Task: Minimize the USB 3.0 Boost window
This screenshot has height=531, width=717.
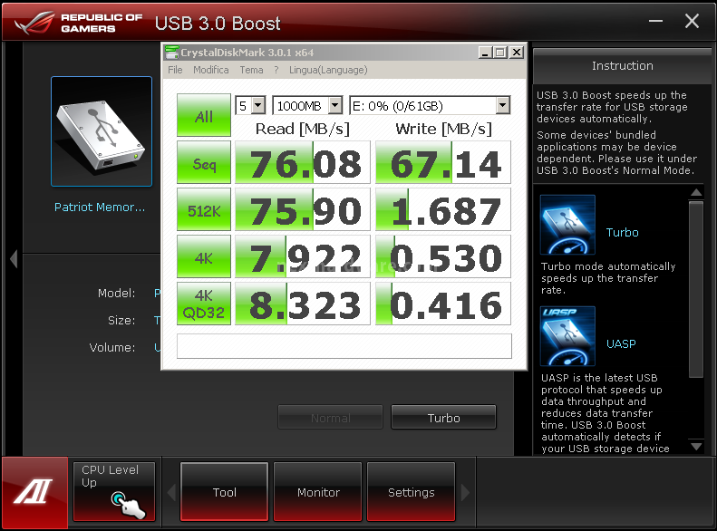Action: pyautogui.click(x=655, y=21)
